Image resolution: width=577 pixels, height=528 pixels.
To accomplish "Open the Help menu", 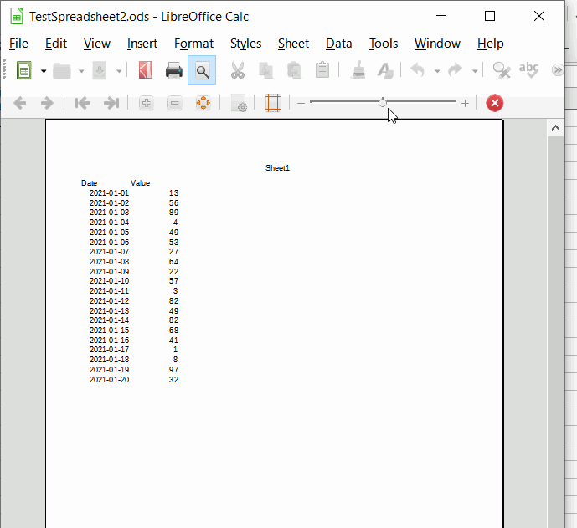I will click(490, 44).
